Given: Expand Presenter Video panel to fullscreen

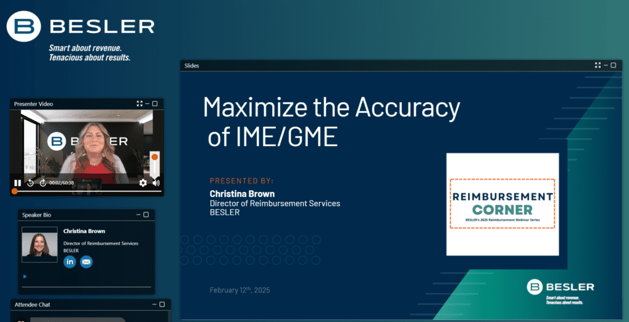Looking at the screenshot, I should tap(139, 104).
